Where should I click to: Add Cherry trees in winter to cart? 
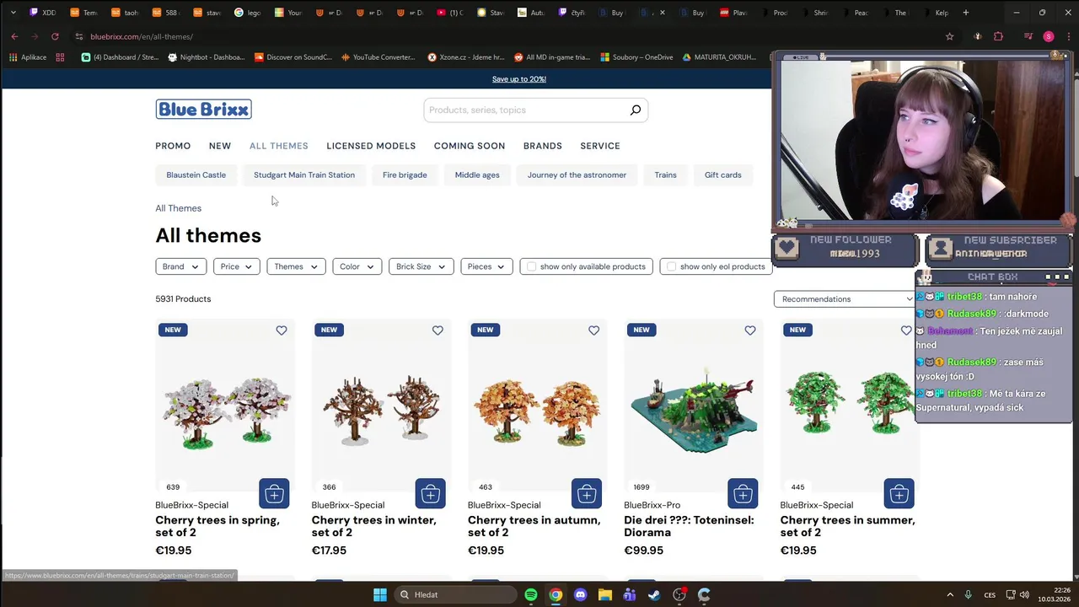click(430, 493)
